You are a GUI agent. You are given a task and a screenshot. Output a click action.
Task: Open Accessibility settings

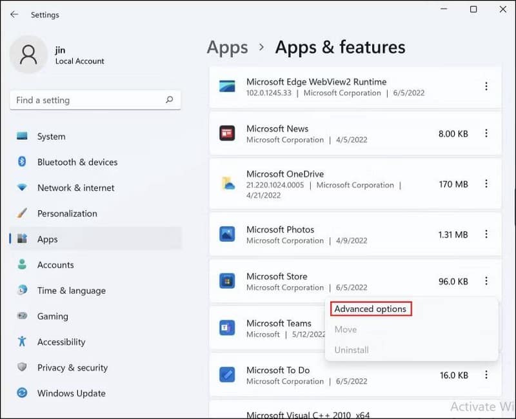[95, 342]
